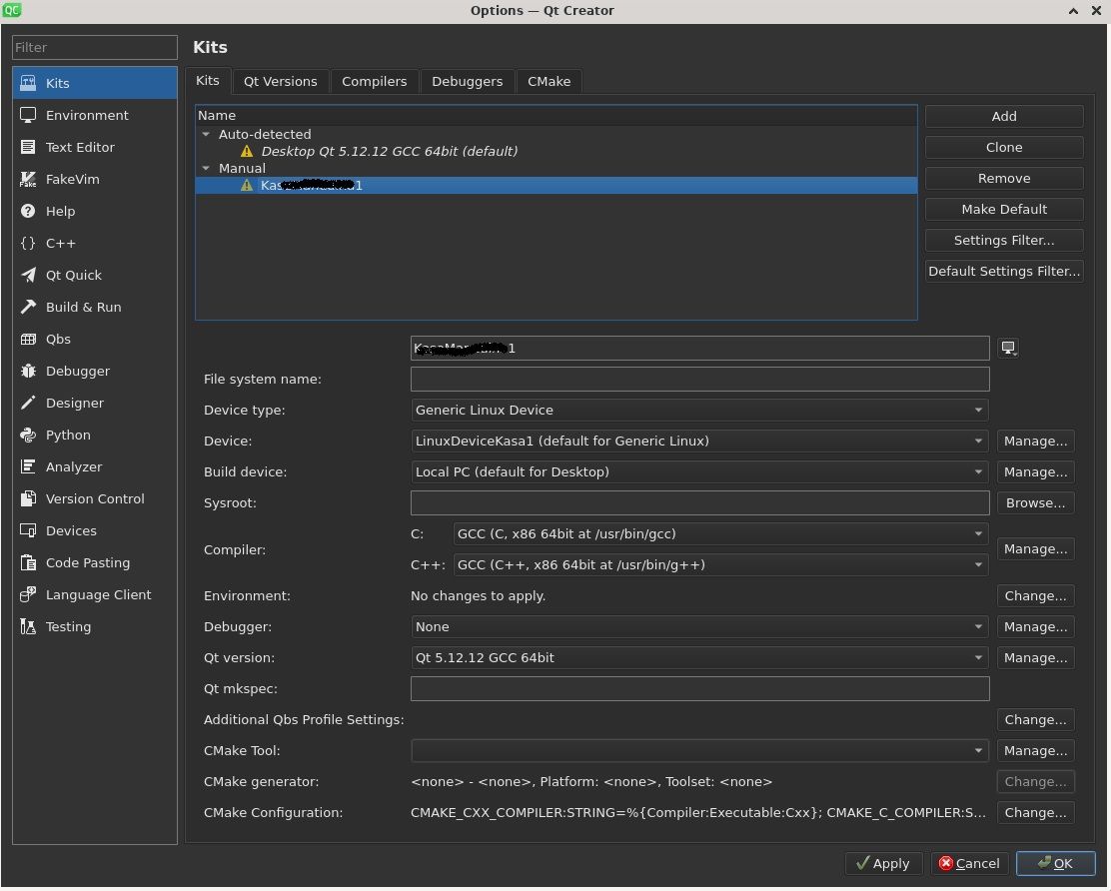Click the Apply button
Viewport: 1111px width, 891px height.
883,865
